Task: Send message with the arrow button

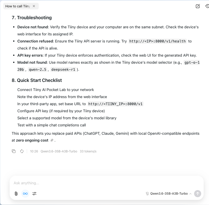Action: (198, 194)
